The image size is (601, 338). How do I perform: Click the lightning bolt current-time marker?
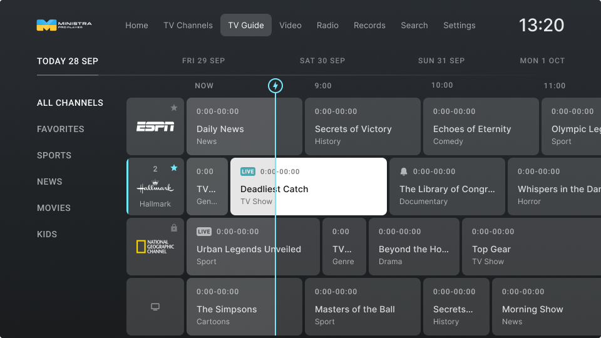(275, 86)
